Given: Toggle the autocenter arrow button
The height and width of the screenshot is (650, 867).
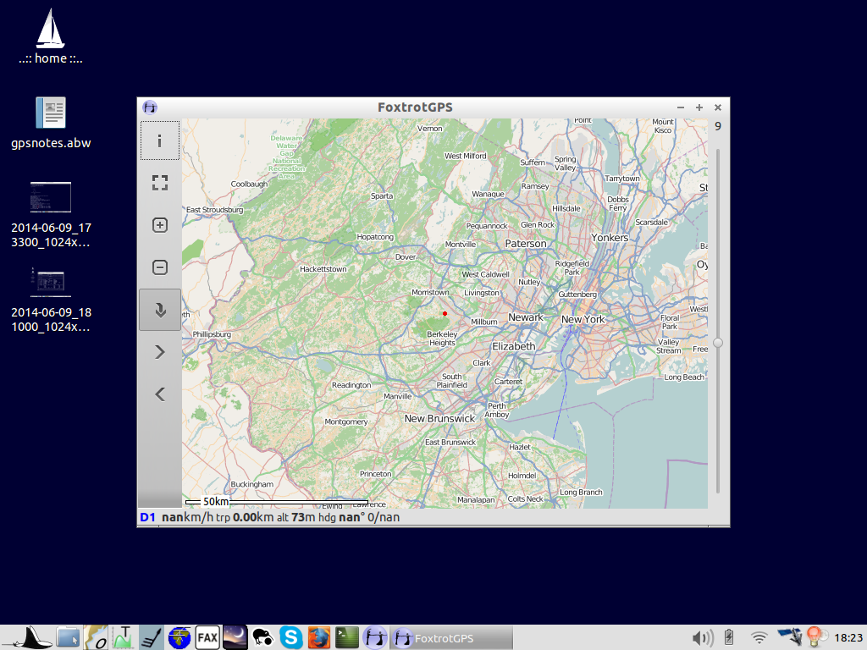Looking at the screenshot, I should (x=159, y=310).
